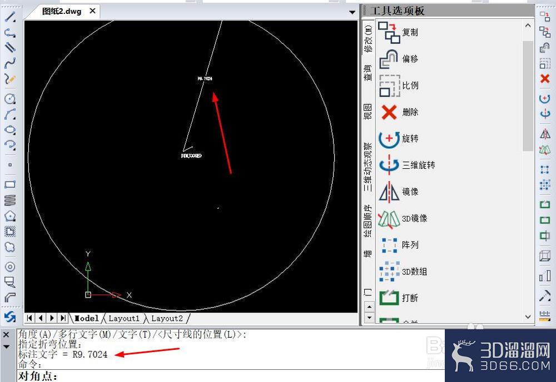Click the tool palette scrollbar thumb
This screenshot has width=556, height=382.
point(528,95)
